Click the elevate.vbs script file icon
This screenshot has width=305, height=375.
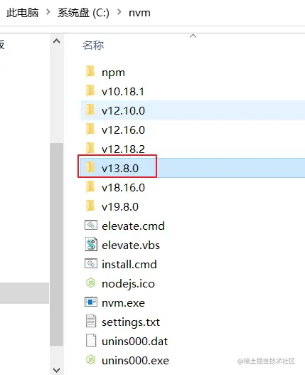coord(91,244)
